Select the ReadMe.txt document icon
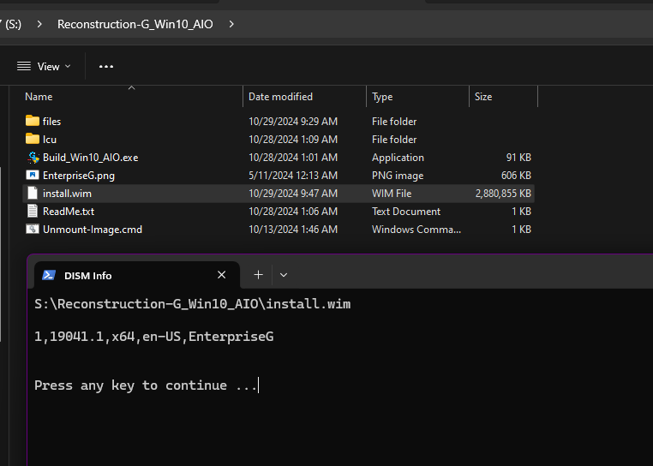The width and height of the screenshot is (653, 466). click(32, 211)
